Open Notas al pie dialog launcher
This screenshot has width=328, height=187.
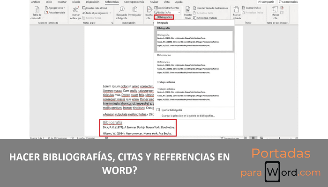coord(112,23)
